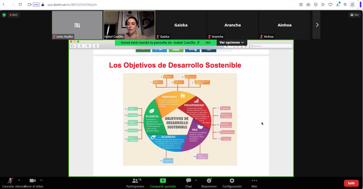Viewport: 363px width, 189px height.
Task: Select Leire Axalko video tile
Action: 77,25
